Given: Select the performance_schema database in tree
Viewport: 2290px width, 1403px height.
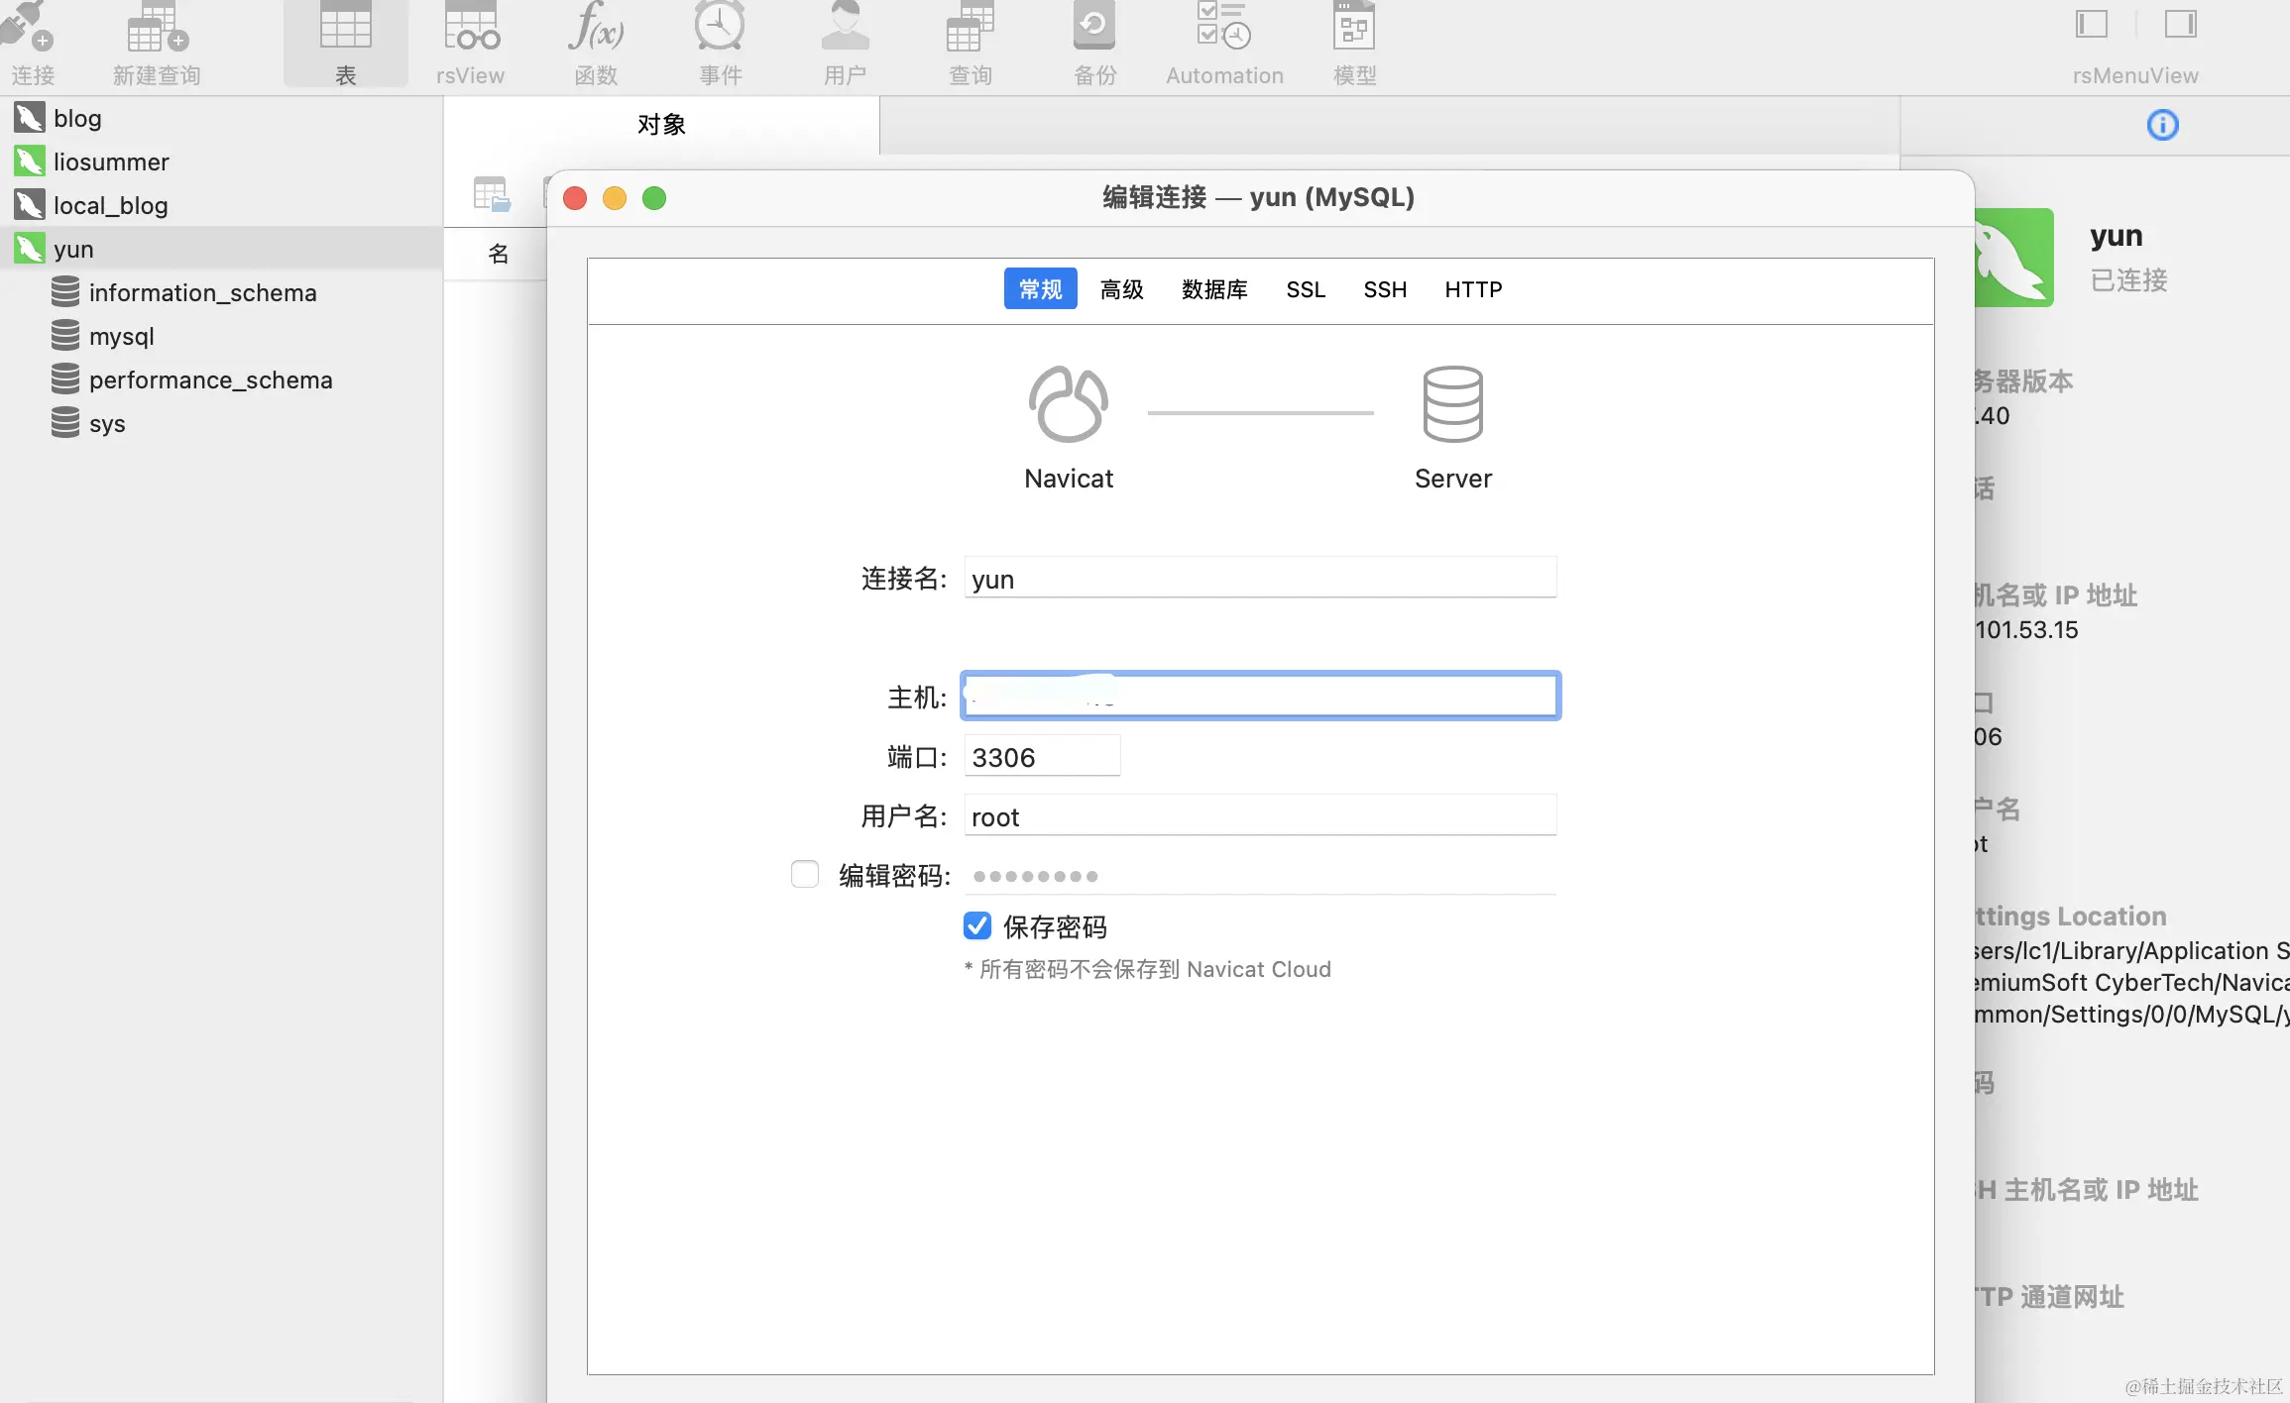Looking at the screenshot, I should pos(210,379).
